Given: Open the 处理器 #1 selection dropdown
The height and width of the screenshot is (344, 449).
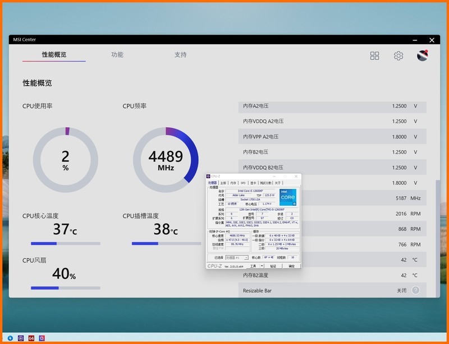Looking at the screenshot, I should (x=237, y=258).
